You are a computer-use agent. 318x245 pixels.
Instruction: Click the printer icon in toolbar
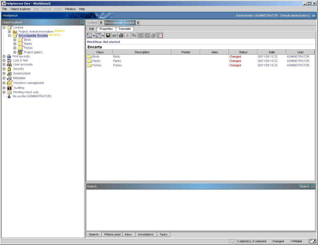121,36
